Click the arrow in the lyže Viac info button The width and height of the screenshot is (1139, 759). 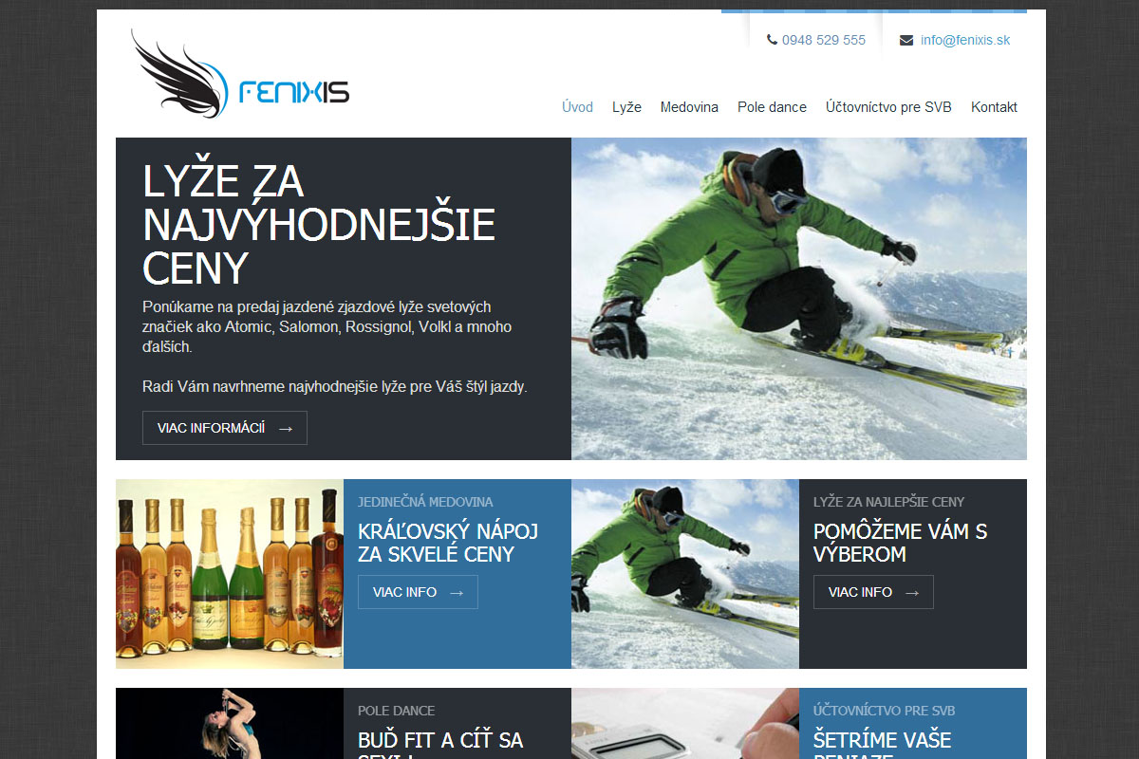click(912, 592)
